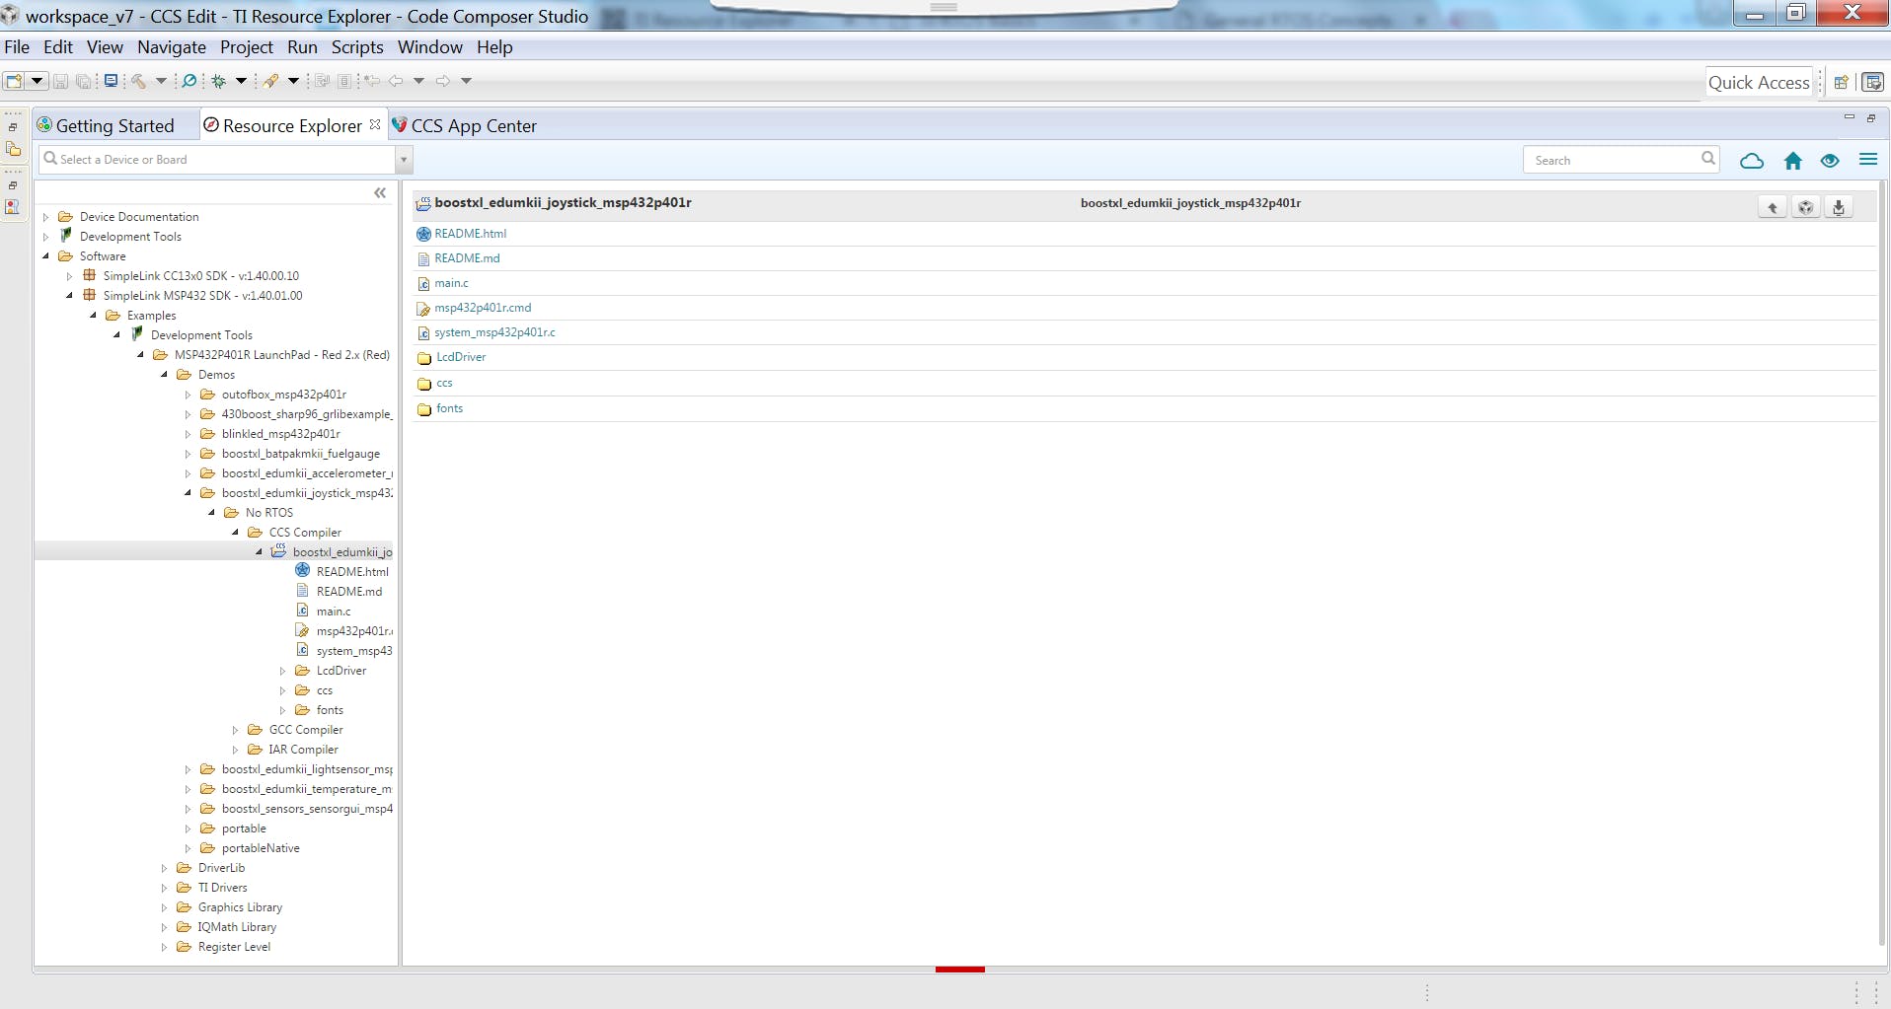Open the Scripts menu
The image size is (1891, 1009).
pos(357,47)
